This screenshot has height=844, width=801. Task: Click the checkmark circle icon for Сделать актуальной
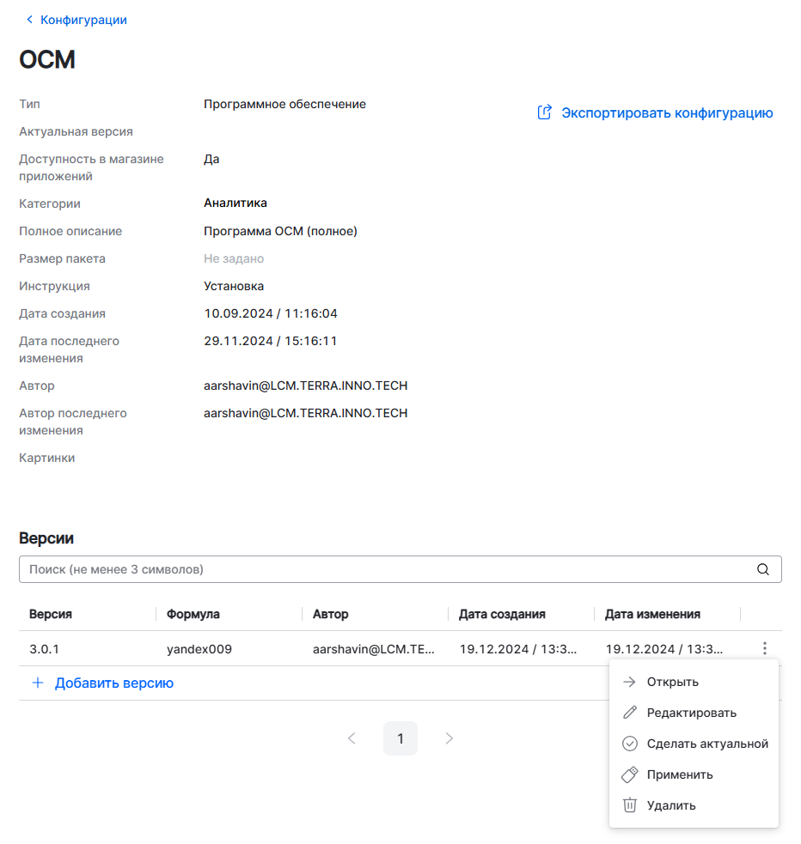(x=629, y=744)
